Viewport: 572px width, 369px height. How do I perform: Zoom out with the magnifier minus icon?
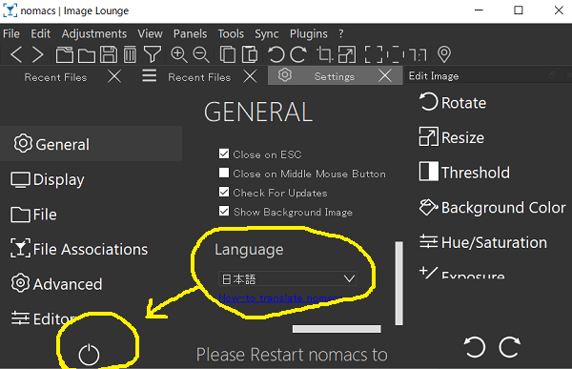click(201, 54)
